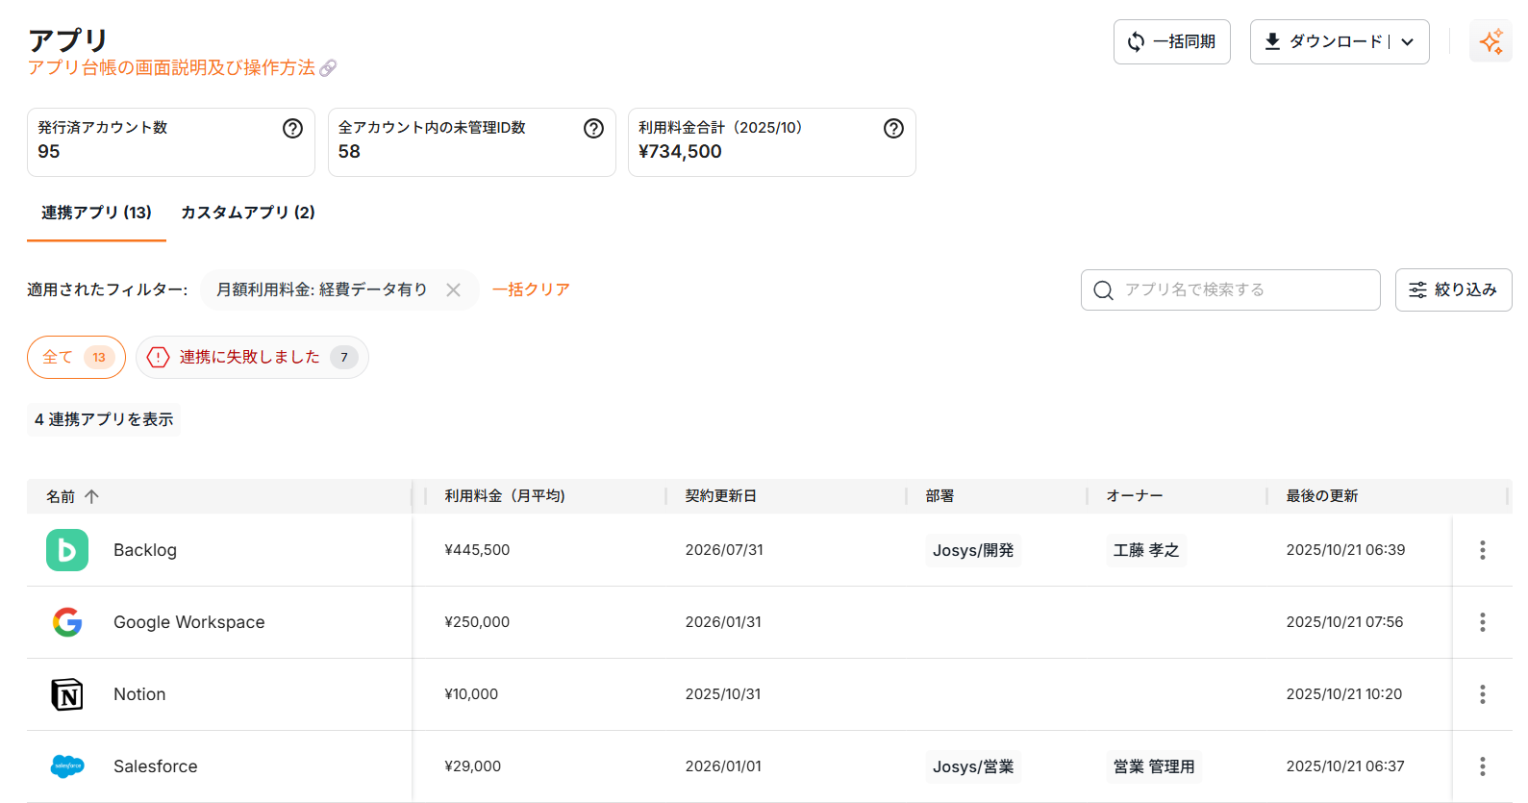The height and width of the screenshot is (803, 1528).
Task: Open the Backlog row actions menu
Action: point(1482,550)
